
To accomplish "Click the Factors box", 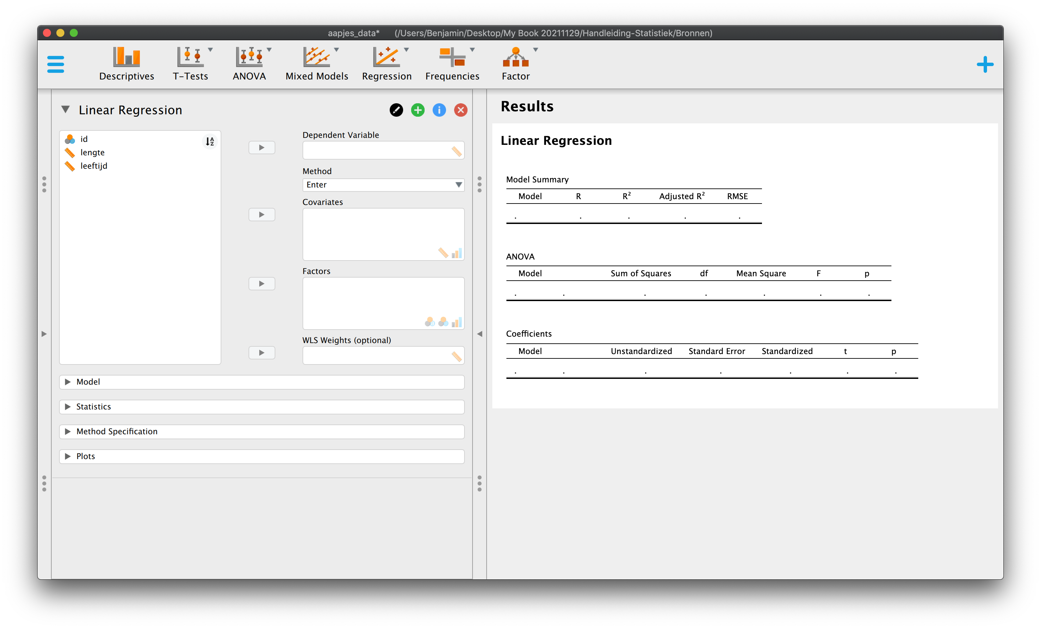I will coord(383,303).
